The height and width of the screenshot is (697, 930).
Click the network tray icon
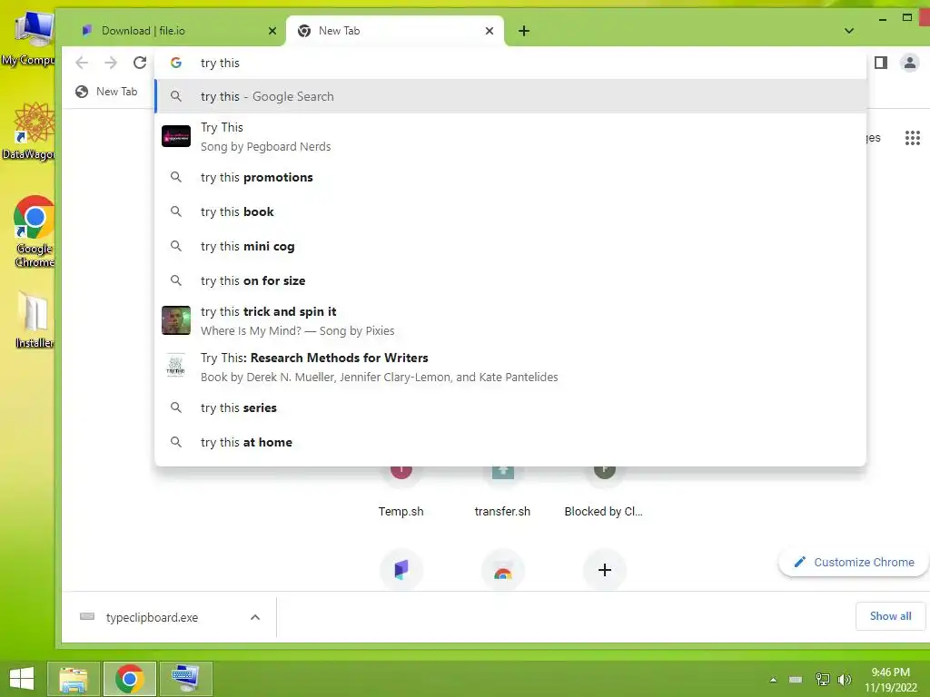[x=822, y=679]
